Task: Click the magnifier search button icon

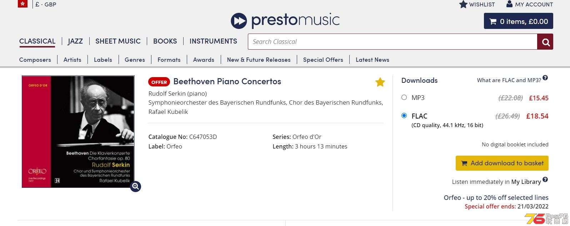Action: 545,42
